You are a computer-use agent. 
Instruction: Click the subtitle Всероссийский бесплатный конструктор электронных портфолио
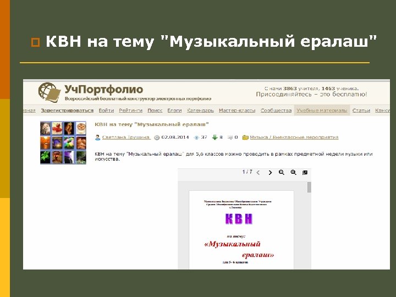[x=138, y=99]
